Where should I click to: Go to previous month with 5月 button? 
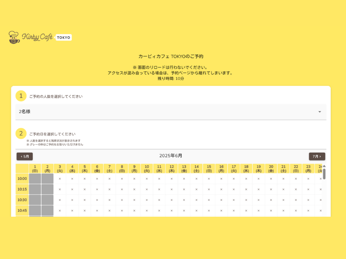[25, 156]
